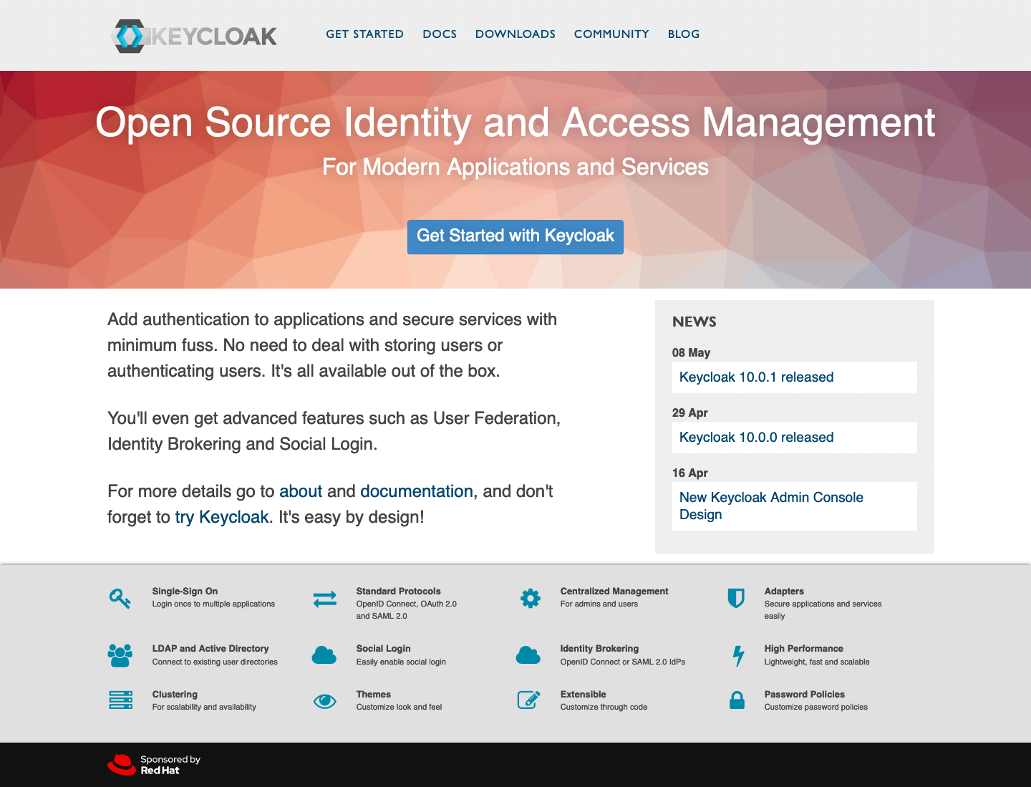Image resolution: width=1031 pixels, height=787 pixels.
Task: Click the Clustering heading
Action: point(175,695)
